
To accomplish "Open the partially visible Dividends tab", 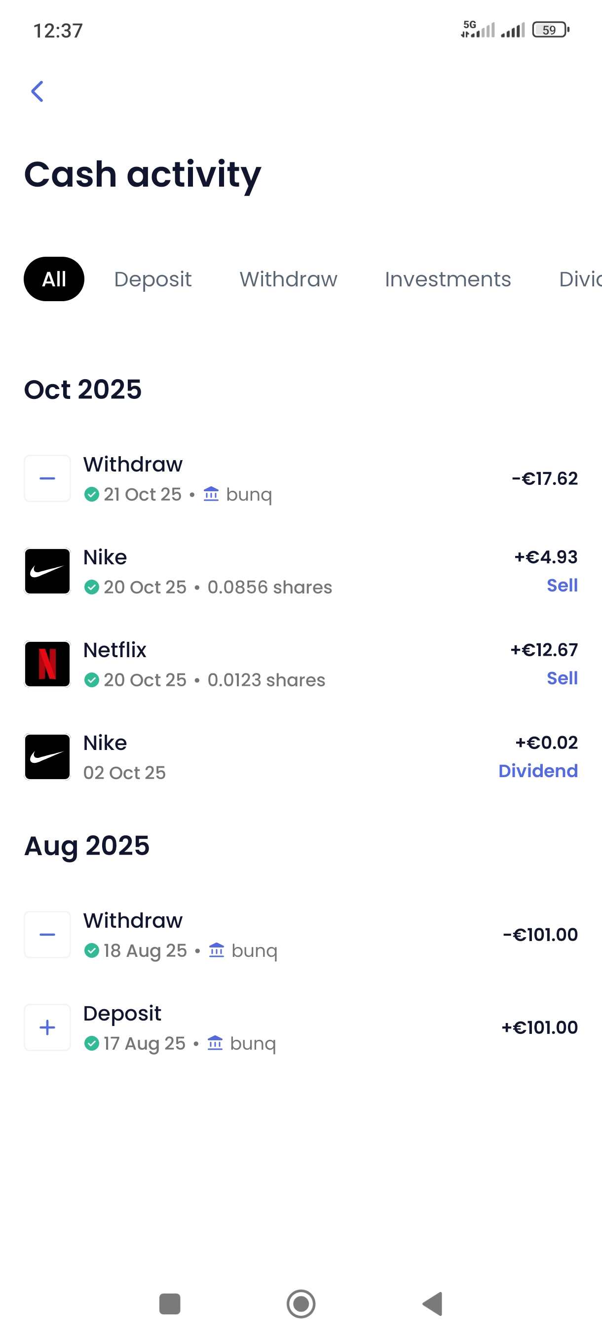I will pos(580,279).
